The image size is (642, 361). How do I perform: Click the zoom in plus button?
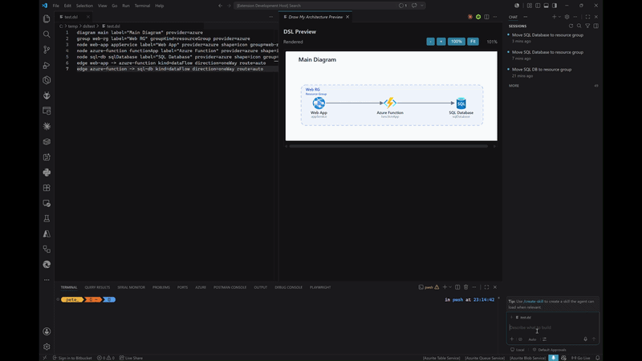tap(441, 42)
